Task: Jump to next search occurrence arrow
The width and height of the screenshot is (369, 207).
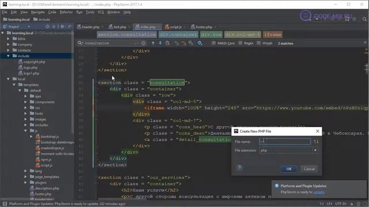Action: pyautogui.click(x=160, y=43)
